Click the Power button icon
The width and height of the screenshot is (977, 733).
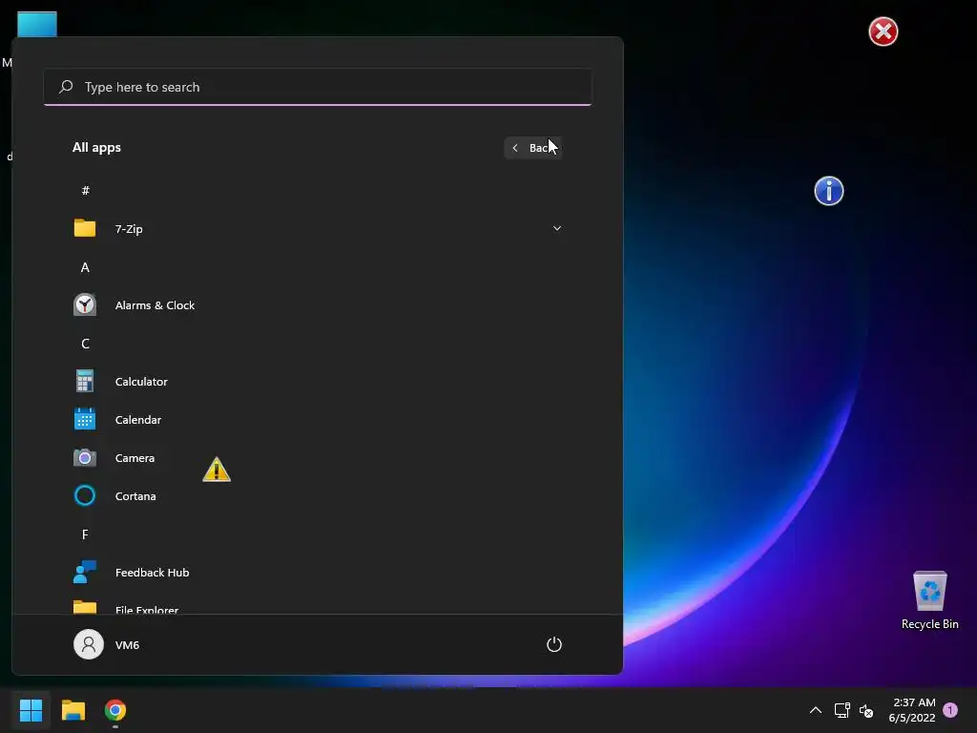click(554, 644)
